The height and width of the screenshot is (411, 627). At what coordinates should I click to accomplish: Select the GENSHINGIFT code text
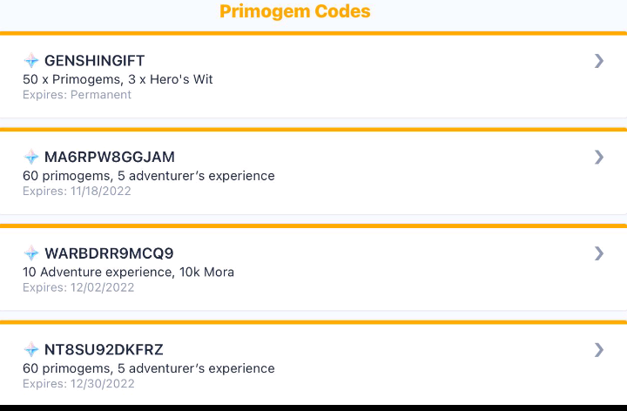coord(94,61)
